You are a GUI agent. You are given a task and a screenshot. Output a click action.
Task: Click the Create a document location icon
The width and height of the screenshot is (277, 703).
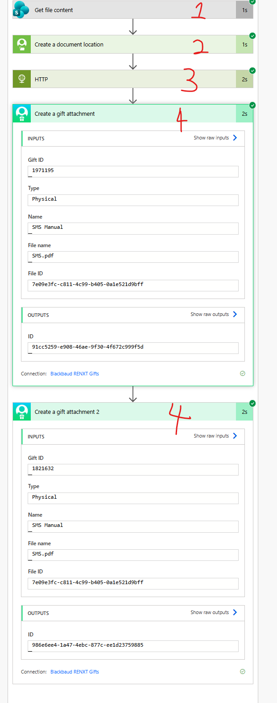tap(21, 44)
